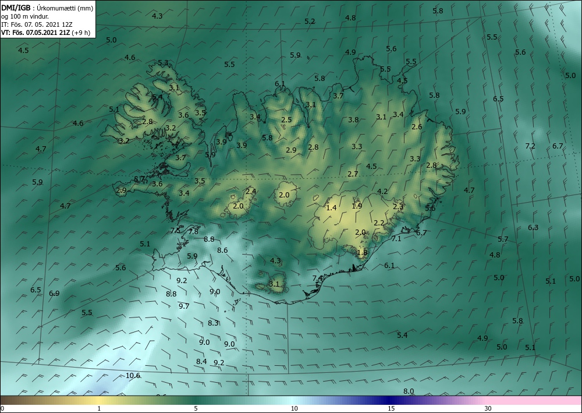Click the 3.8 value in north Iceland
This screenshot has height=413, width=582.
point(353,119)
